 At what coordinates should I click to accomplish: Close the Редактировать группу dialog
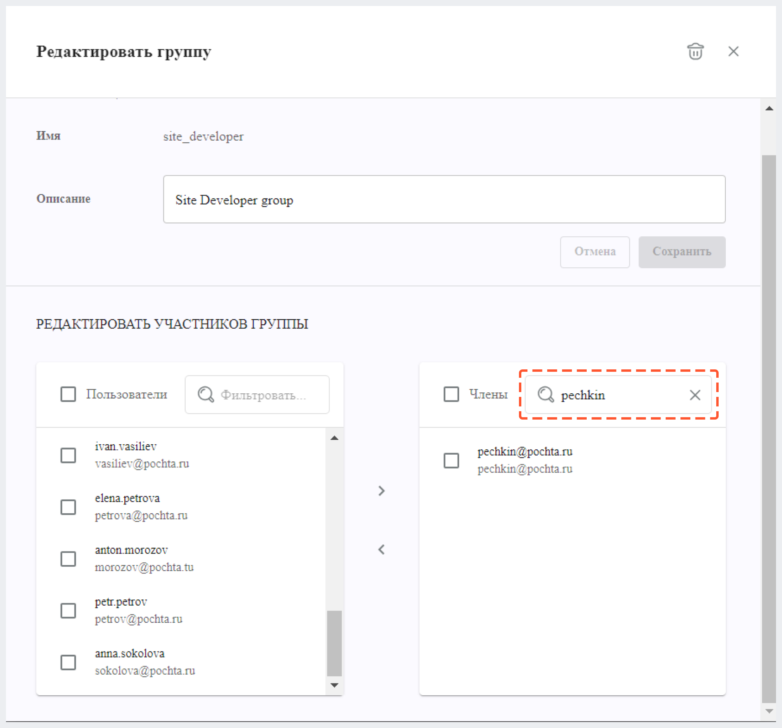(733, 51)
